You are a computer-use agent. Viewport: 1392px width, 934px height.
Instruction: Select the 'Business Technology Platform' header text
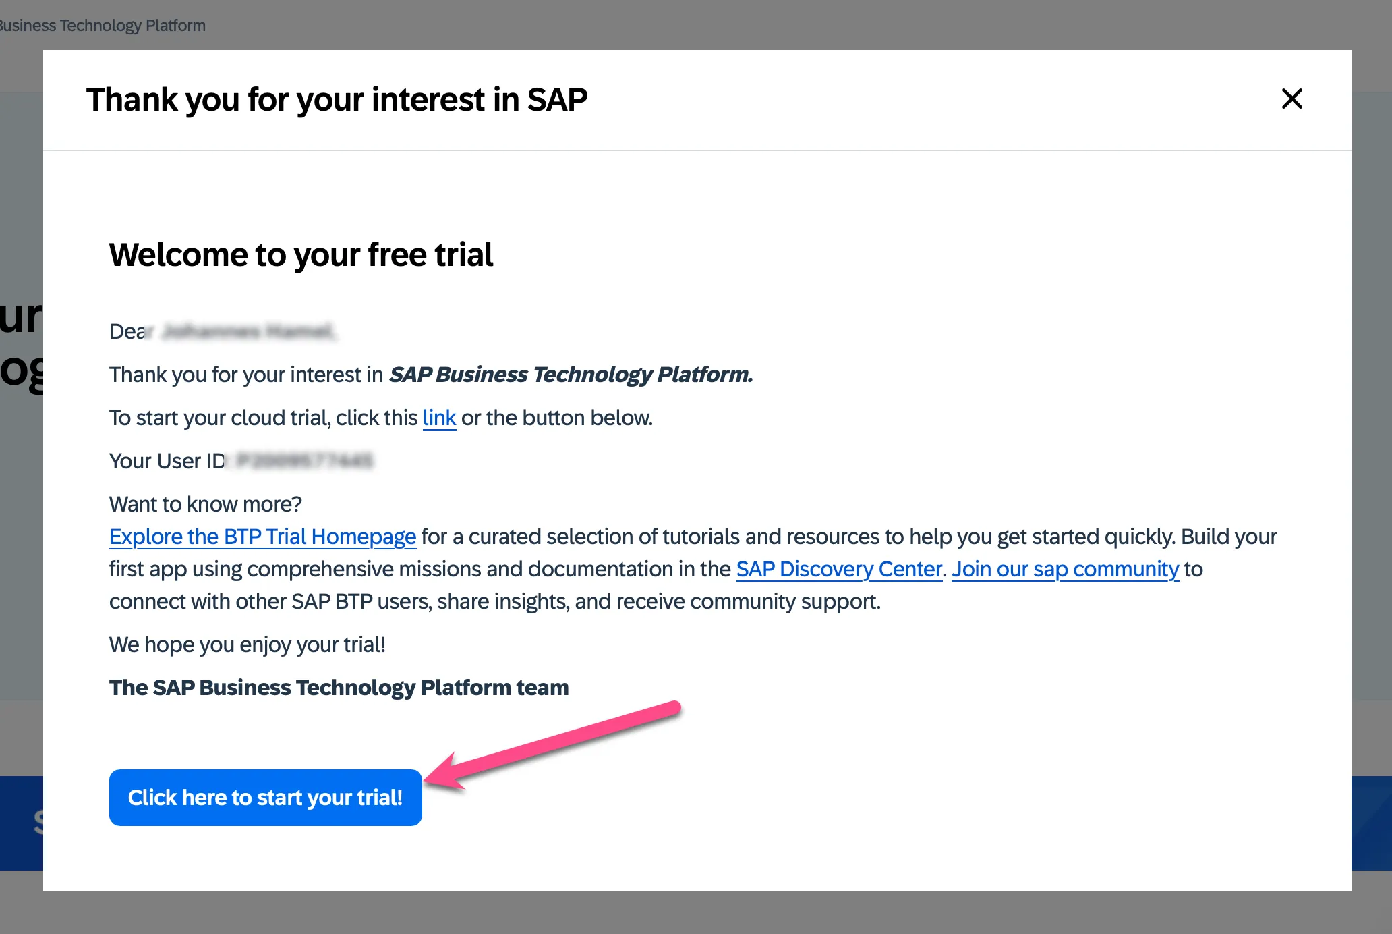click(103, 25)
